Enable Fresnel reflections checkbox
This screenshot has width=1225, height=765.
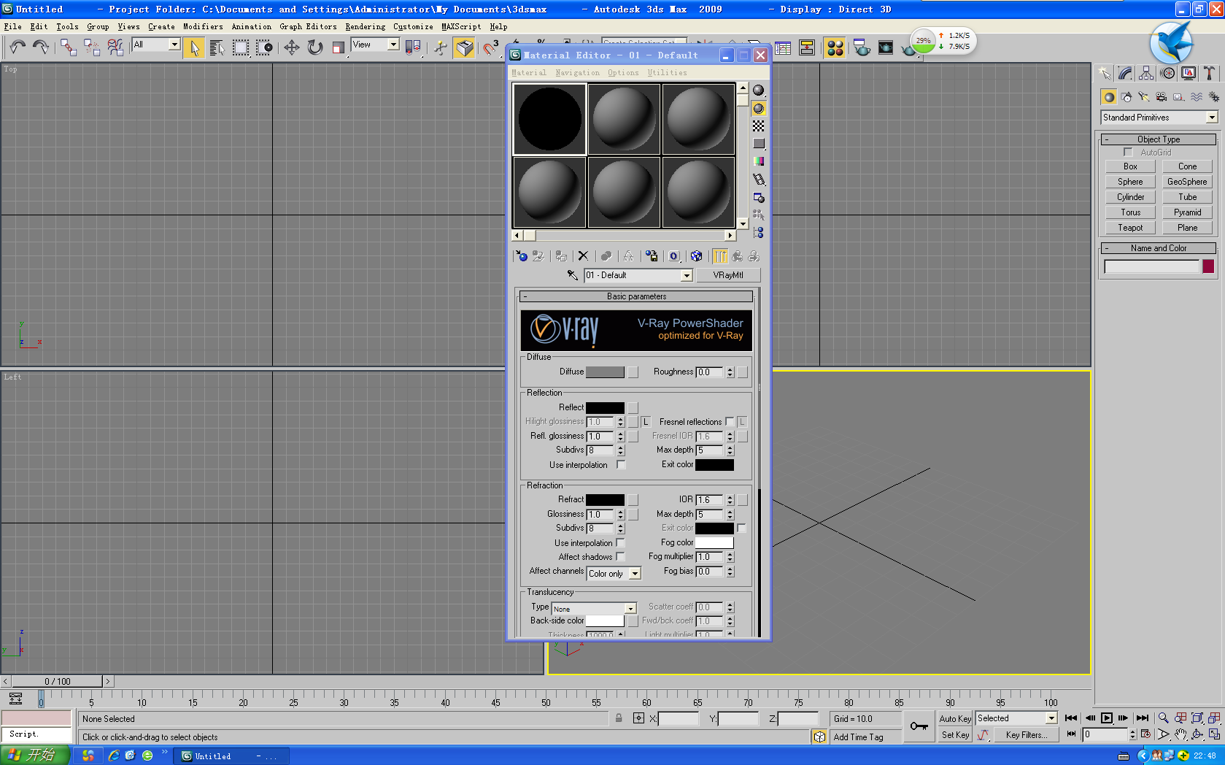tap(730, 422)
